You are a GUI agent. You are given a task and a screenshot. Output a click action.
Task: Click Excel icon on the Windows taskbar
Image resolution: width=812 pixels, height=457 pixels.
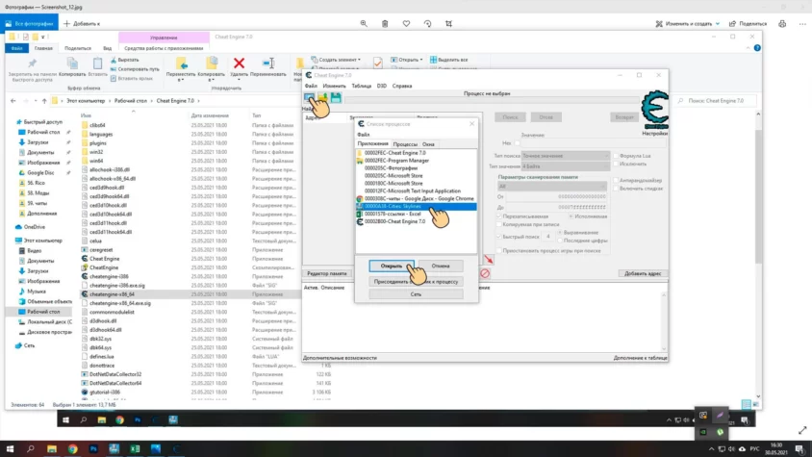[x=135, y=448]
